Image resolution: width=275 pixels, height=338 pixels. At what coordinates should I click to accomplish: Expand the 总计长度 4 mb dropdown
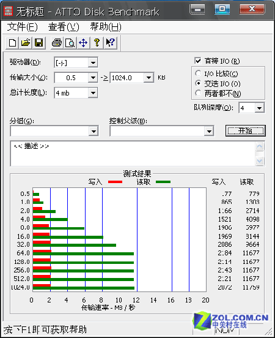[x=93, y=93]
